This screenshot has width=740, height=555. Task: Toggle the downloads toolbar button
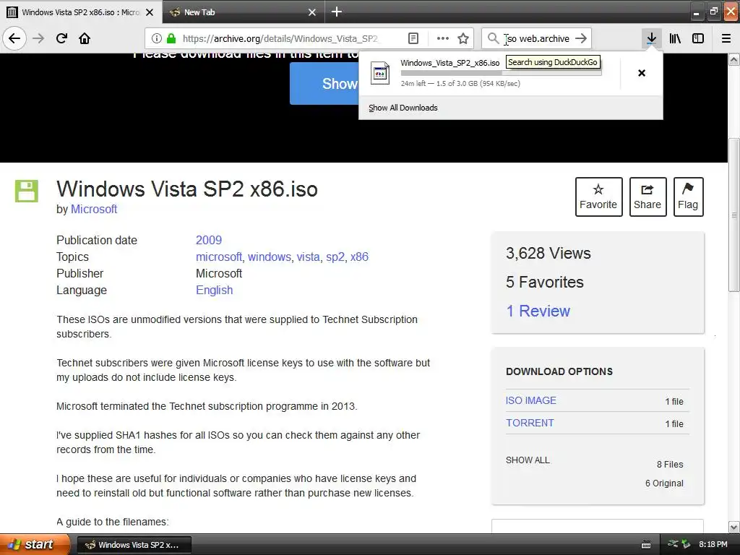click(651, 38)
